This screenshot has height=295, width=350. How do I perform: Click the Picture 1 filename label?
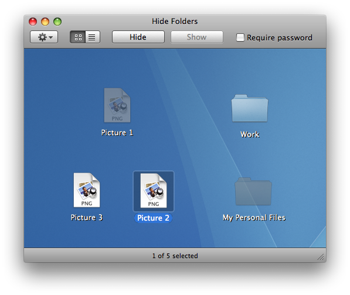click(117, 132)
